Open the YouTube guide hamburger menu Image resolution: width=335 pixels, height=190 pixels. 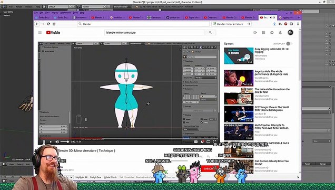tap(40, 33)
